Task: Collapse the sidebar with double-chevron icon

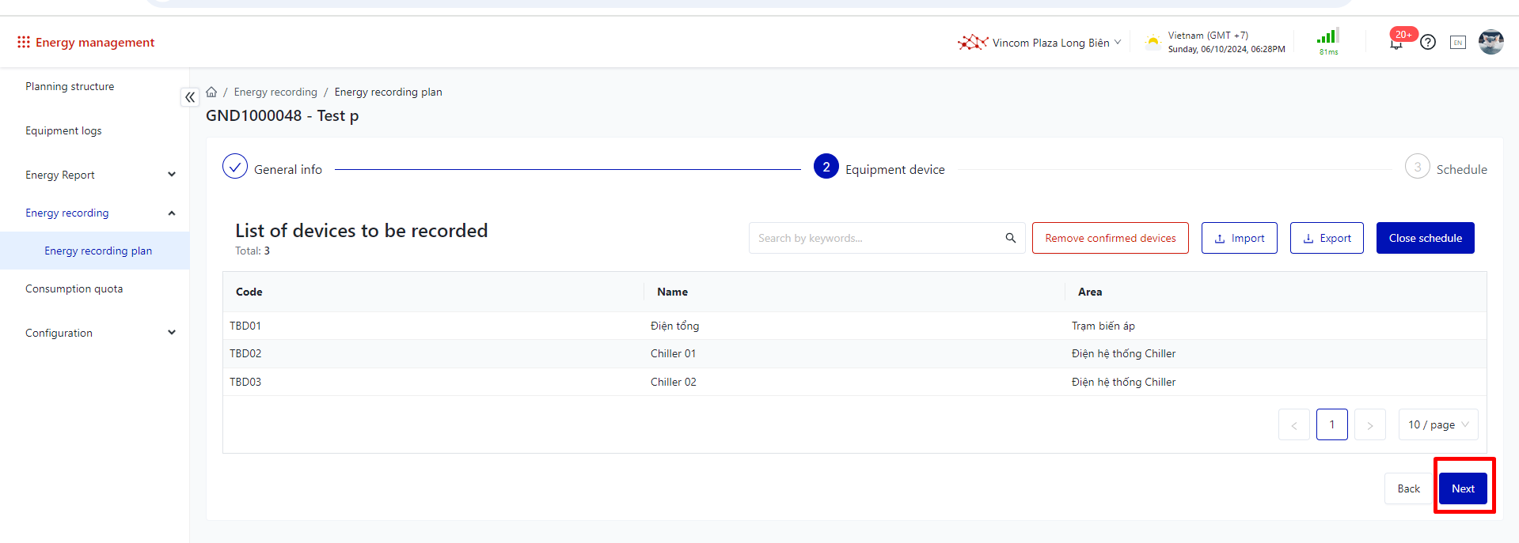Action: pos(190,97)
